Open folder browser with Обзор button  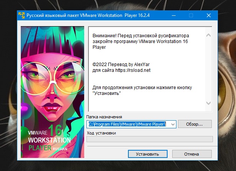tap(195, 124)
